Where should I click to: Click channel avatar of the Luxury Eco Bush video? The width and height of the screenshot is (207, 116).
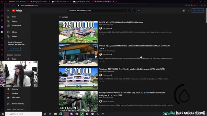tap(101, 101)
